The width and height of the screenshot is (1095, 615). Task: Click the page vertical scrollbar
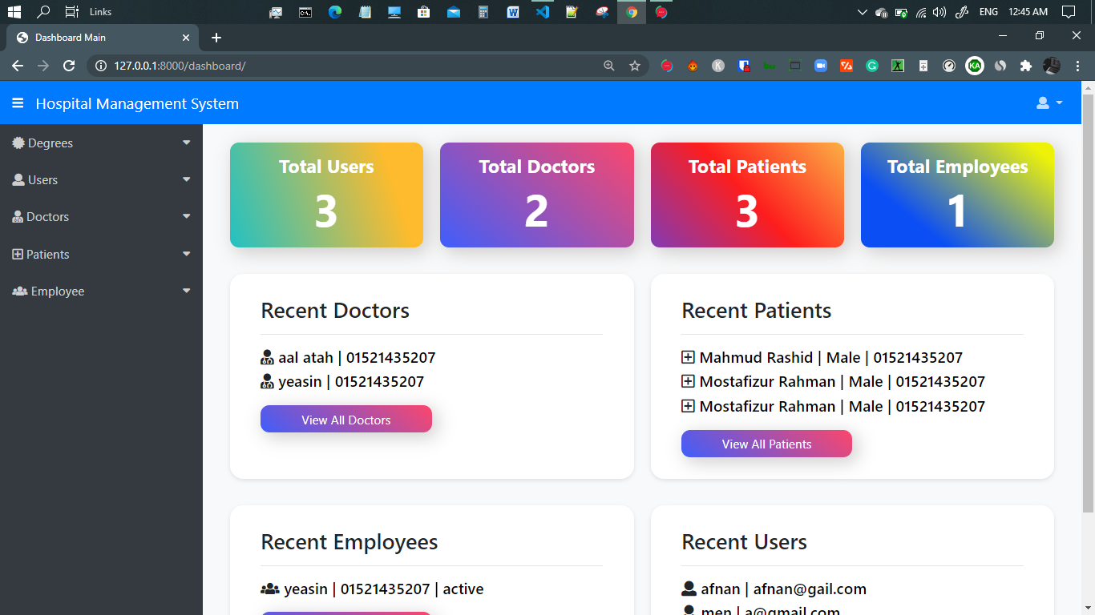pyautogui.click(x=1088, y=303)
